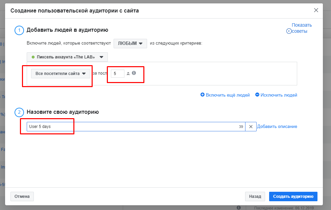Click the Включить ещё людей link

tap(228, 95)
